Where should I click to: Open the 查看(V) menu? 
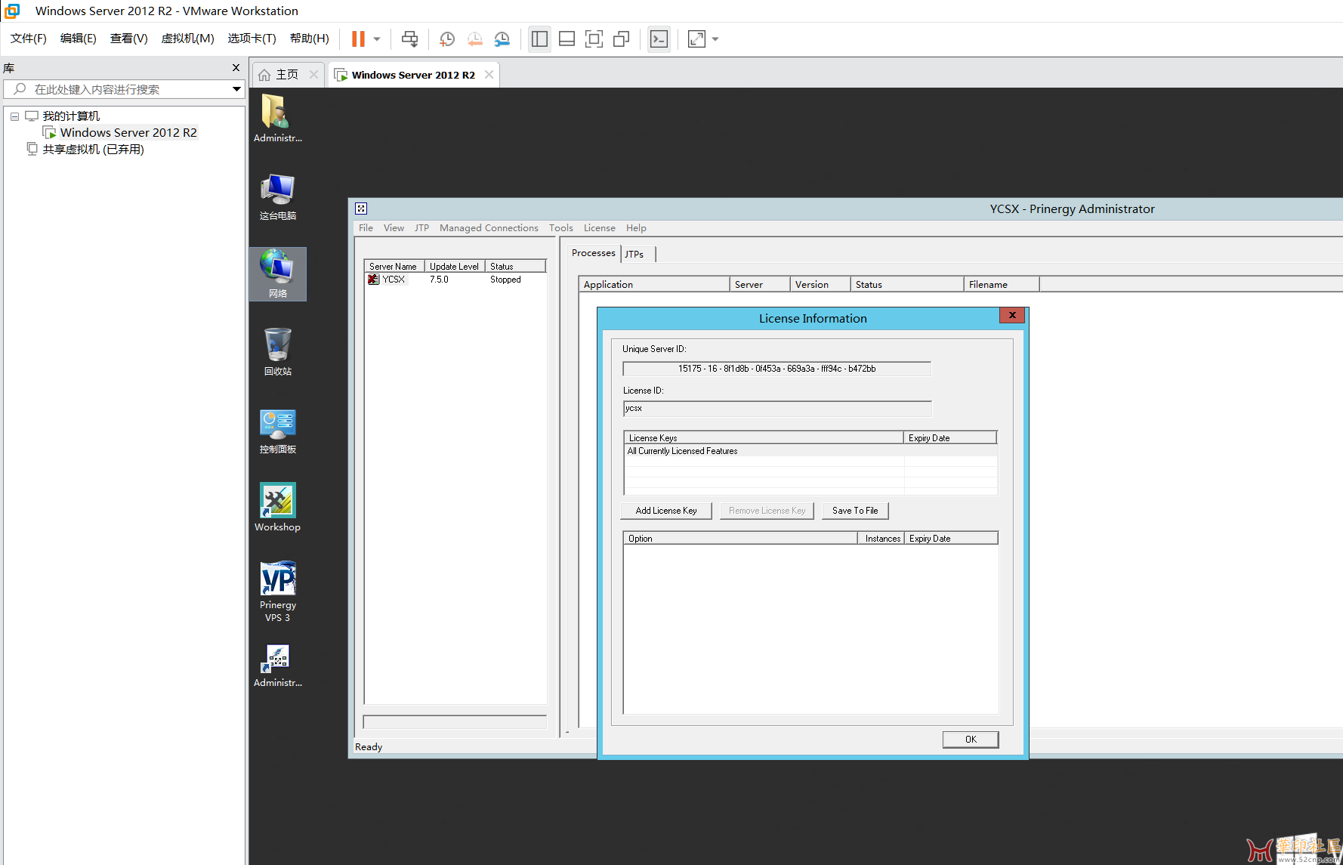click(129, 39)
